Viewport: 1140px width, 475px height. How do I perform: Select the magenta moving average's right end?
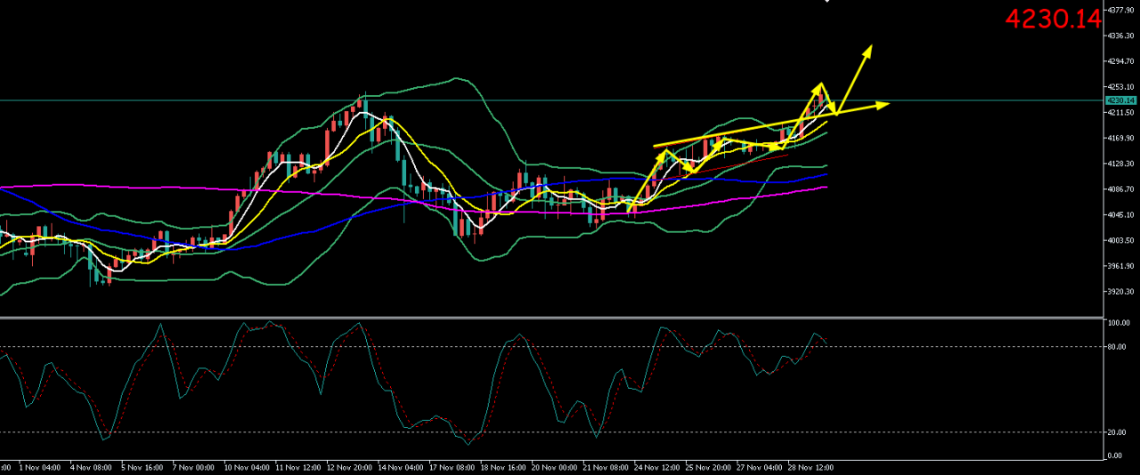point(826,187)
